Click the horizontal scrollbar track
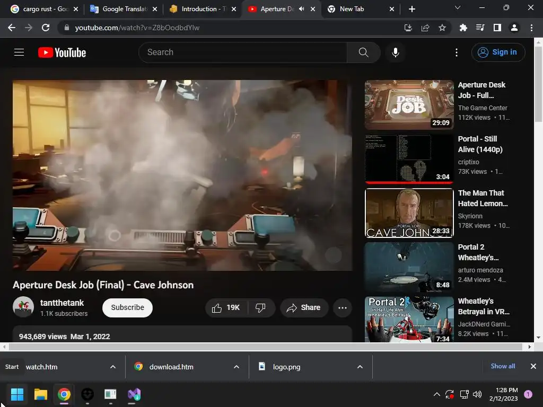This screenshot has width=543, height=407. click(265, 347)
